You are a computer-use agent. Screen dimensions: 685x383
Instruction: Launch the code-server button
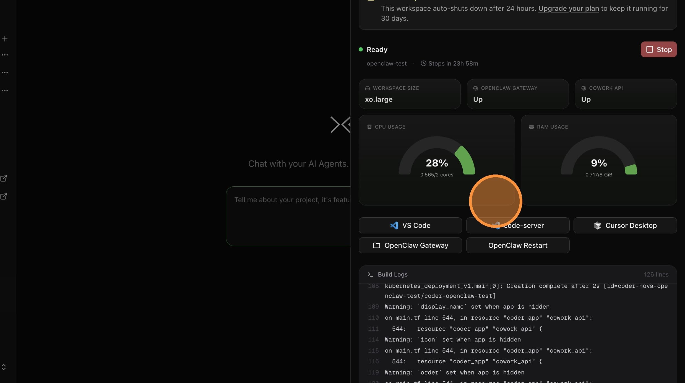click(x=518, y=225)
